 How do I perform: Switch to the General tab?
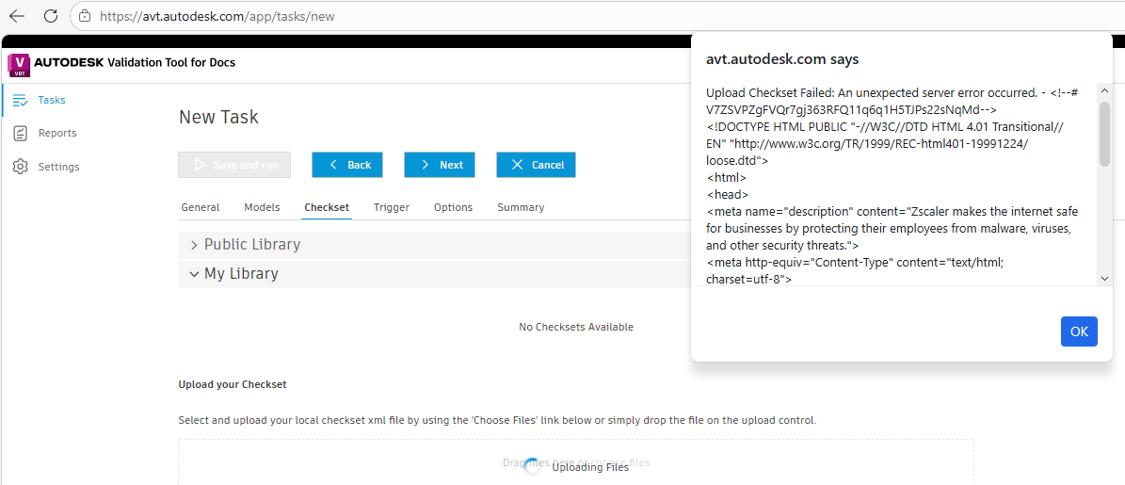click(201, 207)
